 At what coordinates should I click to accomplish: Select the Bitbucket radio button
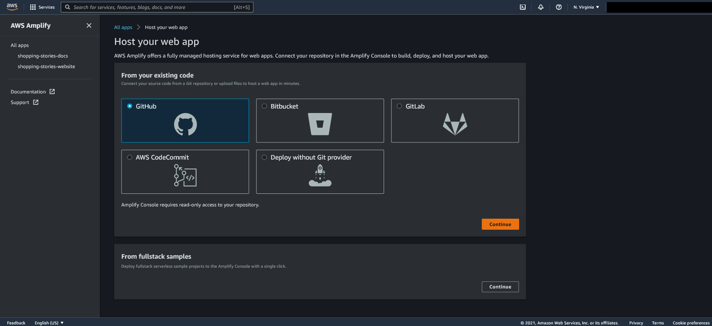tap(264, 106)
